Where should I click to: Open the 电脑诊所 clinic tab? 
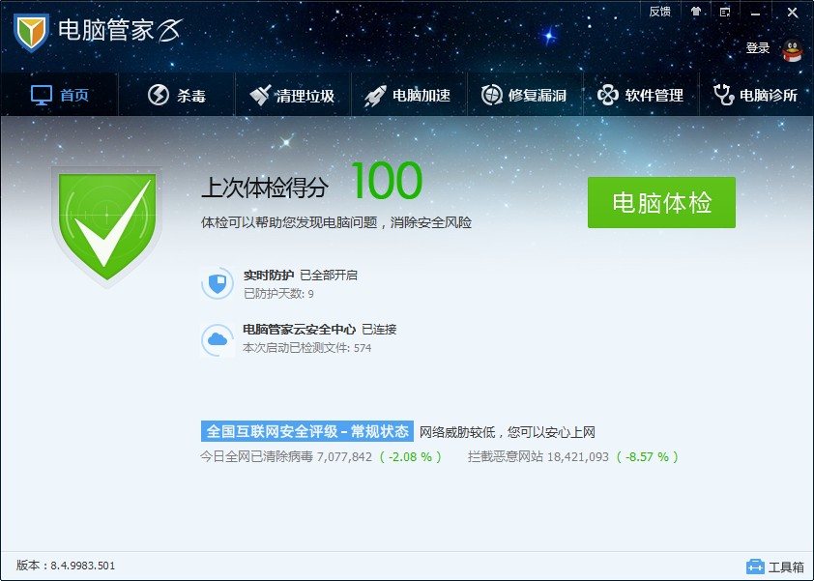point(756,95)
